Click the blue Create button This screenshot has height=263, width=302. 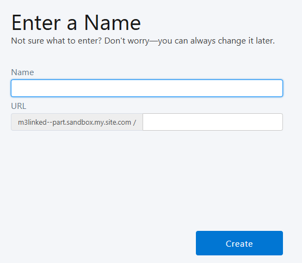pos(239,243)
